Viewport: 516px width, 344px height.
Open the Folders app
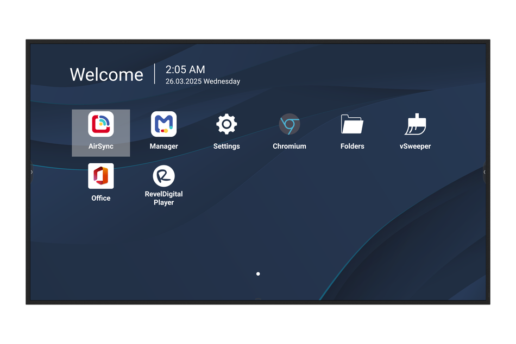(352, 125)
